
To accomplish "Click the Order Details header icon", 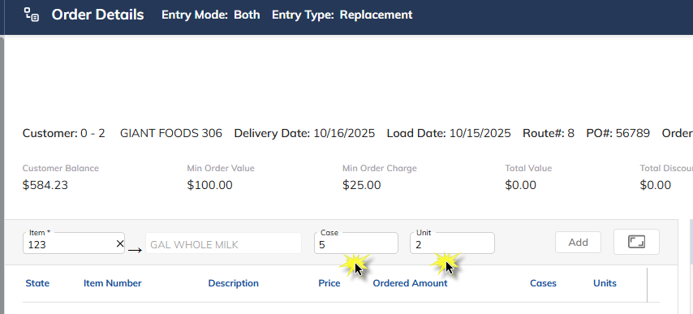I will tap(32, 15).
